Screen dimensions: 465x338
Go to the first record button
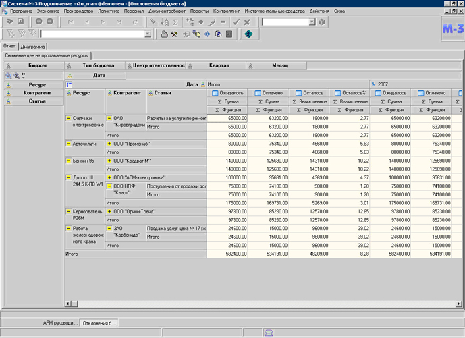[x=71, y=22]
